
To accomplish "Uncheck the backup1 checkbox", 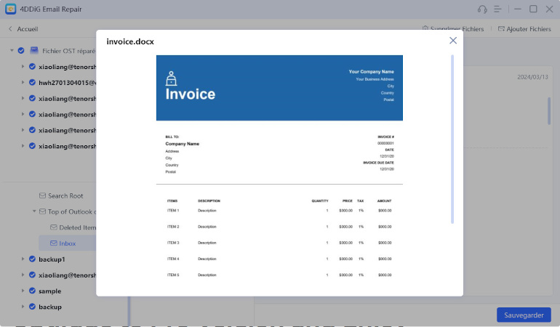I will (x=32, y=259).
